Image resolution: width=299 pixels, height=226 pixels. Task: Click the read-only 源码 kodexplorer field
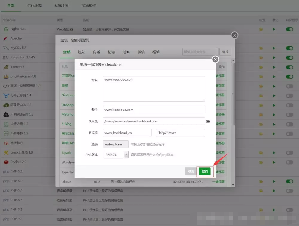click(x=115, y=144)
